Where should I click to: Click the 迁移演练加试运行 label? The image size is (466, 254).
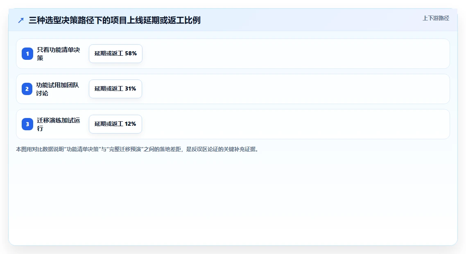(59, 124)
